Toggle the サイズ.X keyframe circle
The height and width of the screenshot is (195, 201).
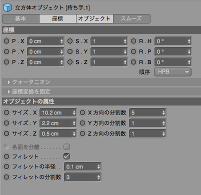pos(6,112)
